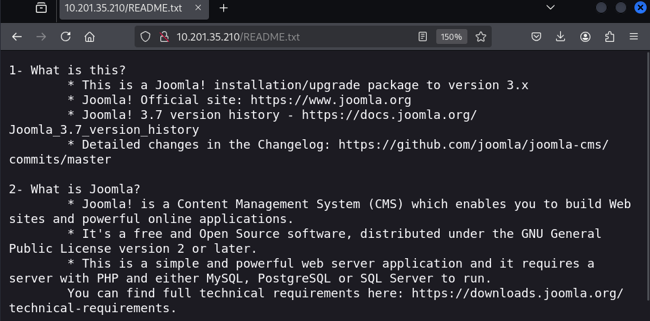This screenshot has height=321, width=650.
Task: Open a new tab
Action: pyautogui.click(x=224, y=8)
